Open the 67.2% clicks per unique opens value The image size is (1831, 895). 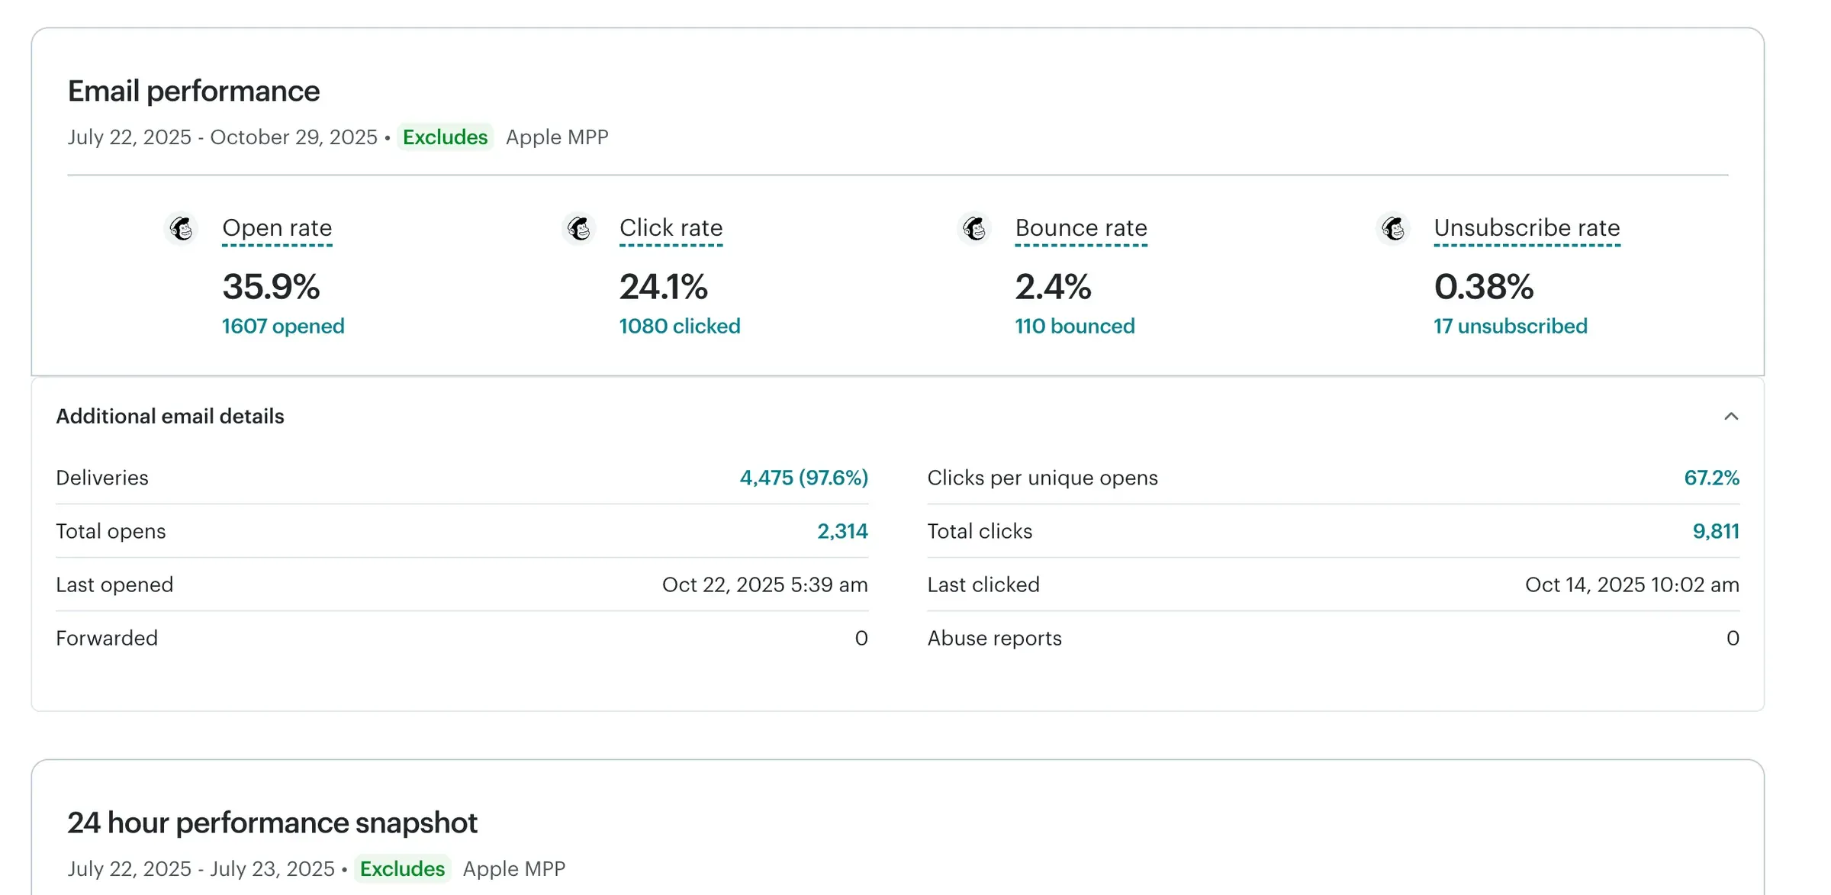click(1711, 478)
